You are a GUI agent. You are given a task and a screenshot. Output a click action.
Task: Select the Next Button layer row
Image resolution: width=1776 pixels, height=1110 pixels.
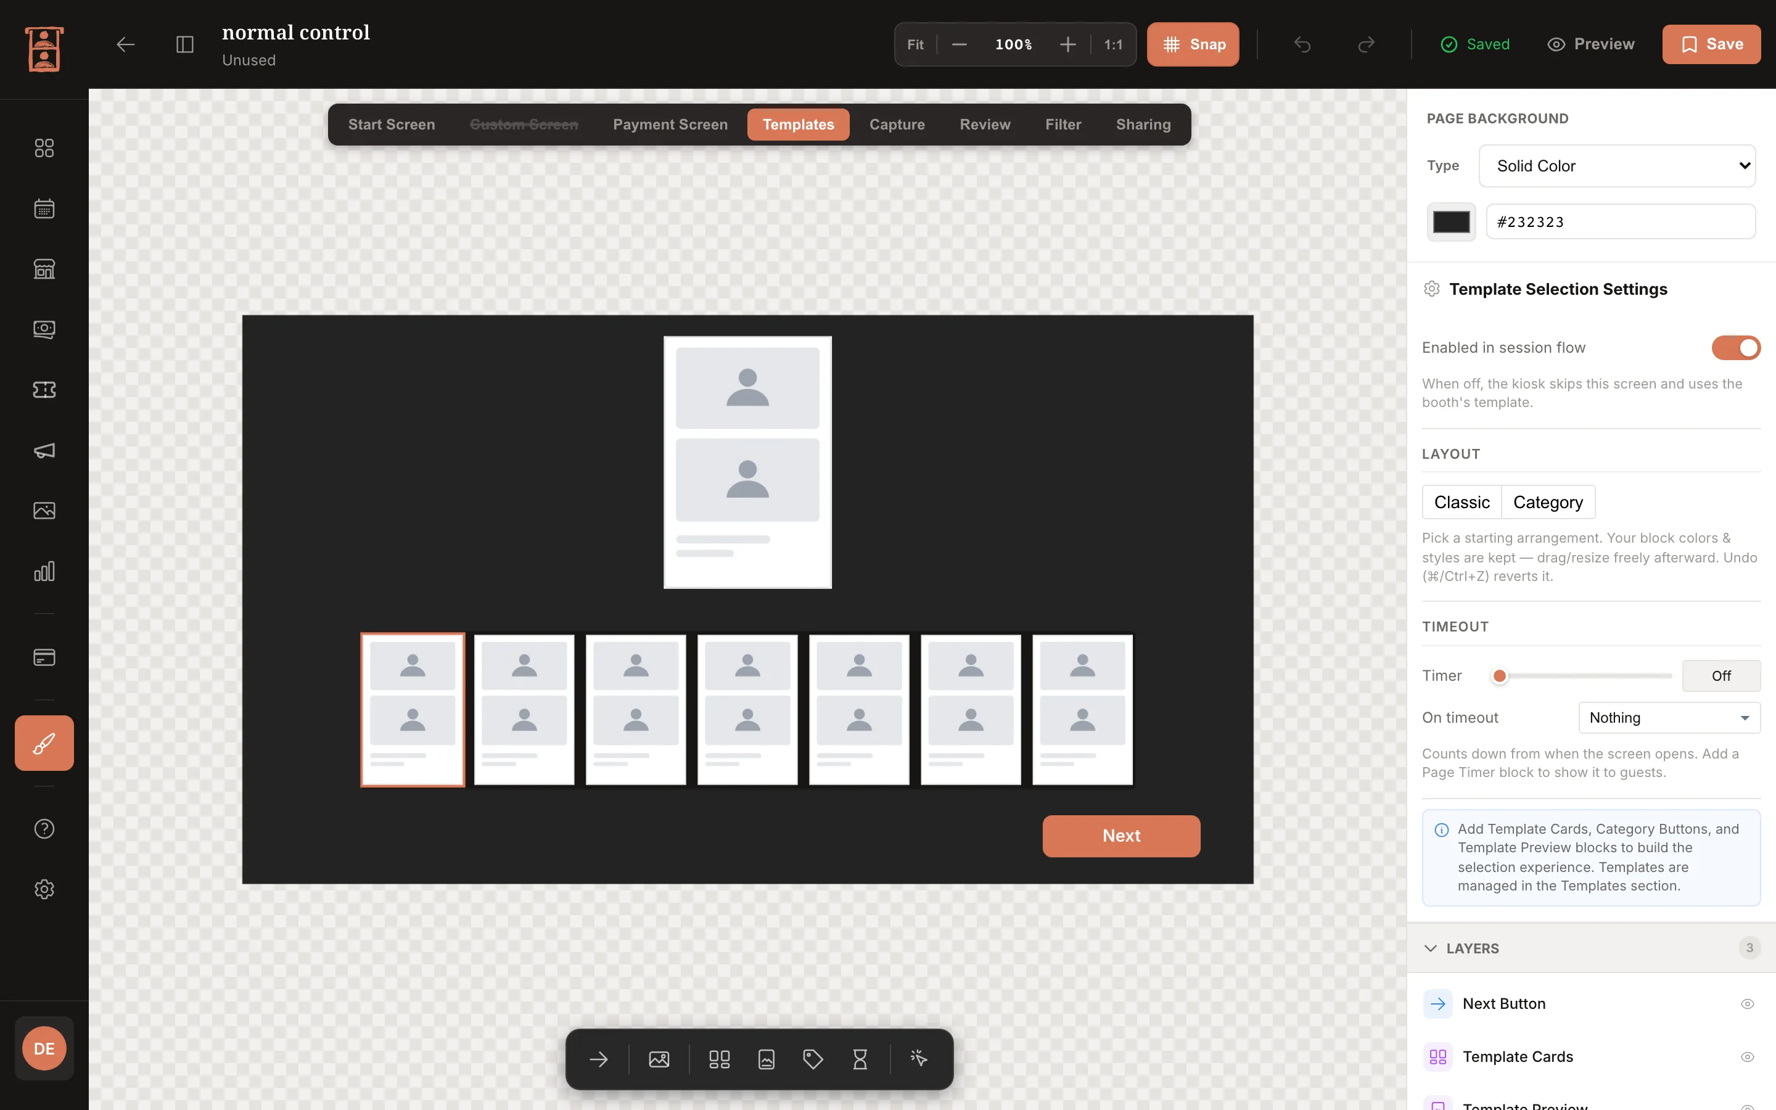(x=1590, y=1003)
